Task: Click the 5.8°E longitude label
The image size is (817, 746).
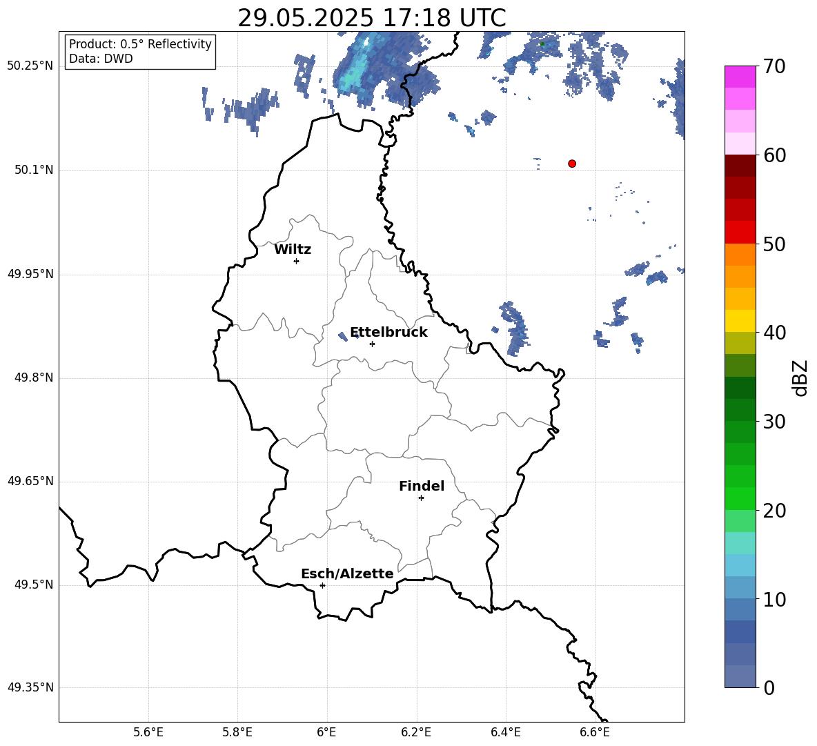Action: 237,732
